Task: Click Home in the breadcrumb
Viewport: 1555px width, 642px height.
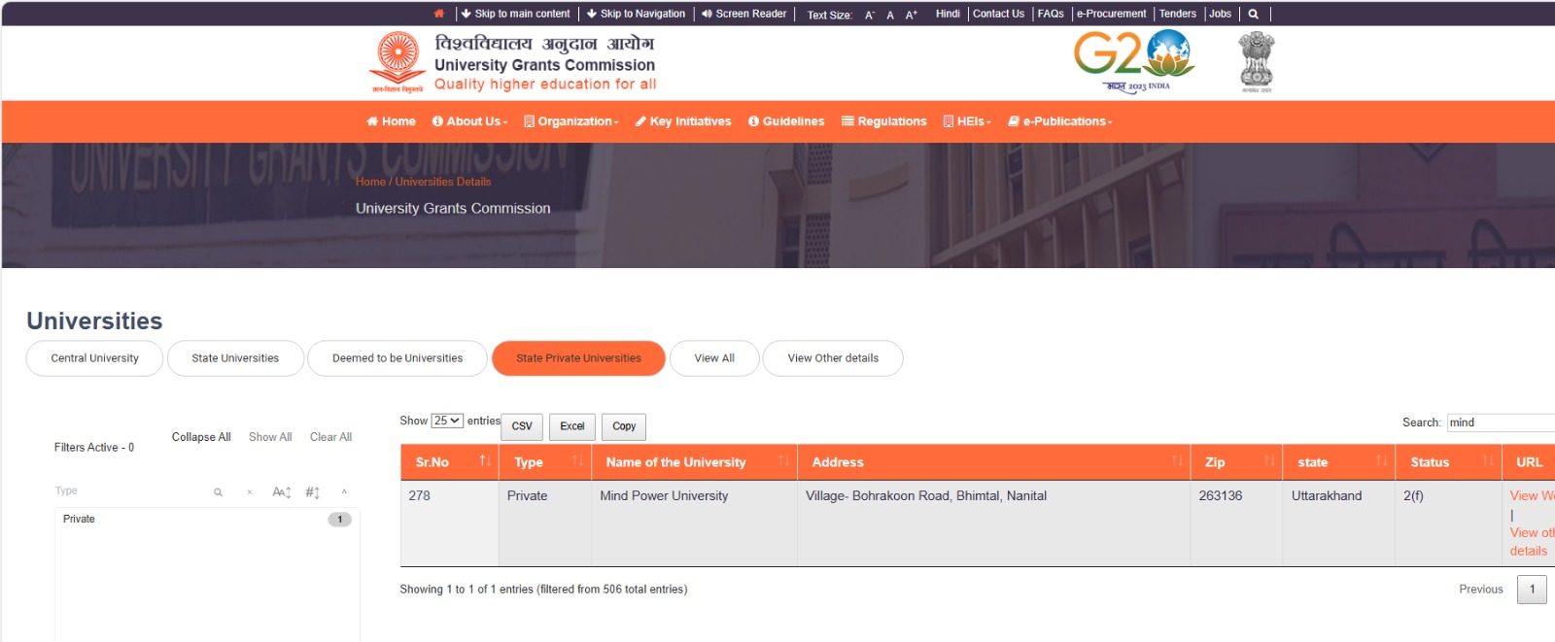Action: pyautogui.click(x=370, y=182)
